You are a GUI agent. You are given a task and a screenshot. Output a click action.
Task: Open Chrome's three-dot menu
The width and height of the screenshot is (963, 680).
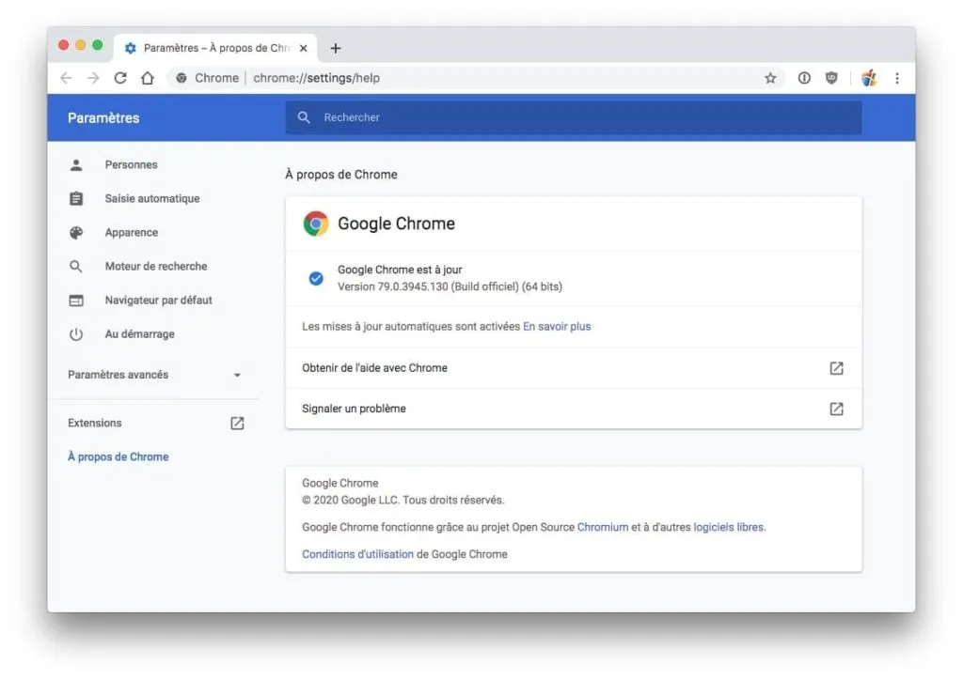pyautogui.click(x=897, y=78)
